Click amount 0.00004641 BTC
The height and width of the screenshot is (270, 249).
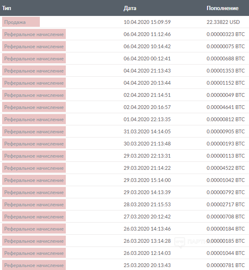226,107
